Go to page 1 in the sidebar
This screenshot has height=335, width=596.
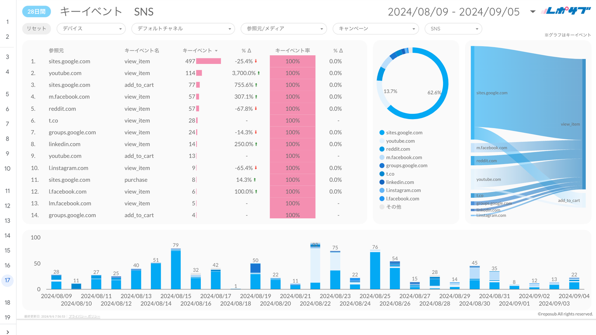click(x=7, y=22)
